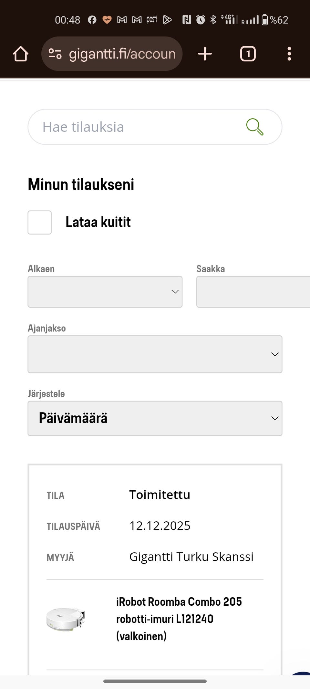The width and height of the screenshot is (310, 689).
Task: Open the Päivämäärä sorting dropdown
Action: point(155,418)
